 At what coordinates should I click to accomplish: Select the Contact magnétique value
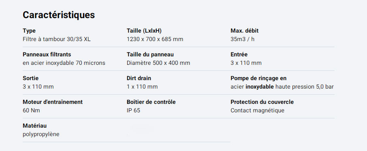[257, 110]
